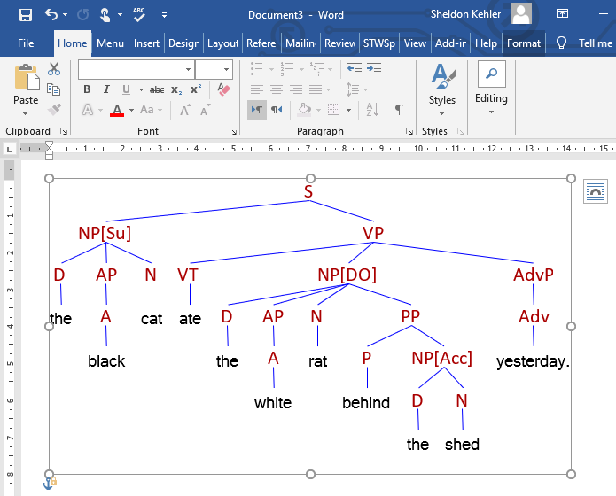Switch to the Insert ribbon tab
Viewport: 616px width, 496px height.
coord(146,43)
